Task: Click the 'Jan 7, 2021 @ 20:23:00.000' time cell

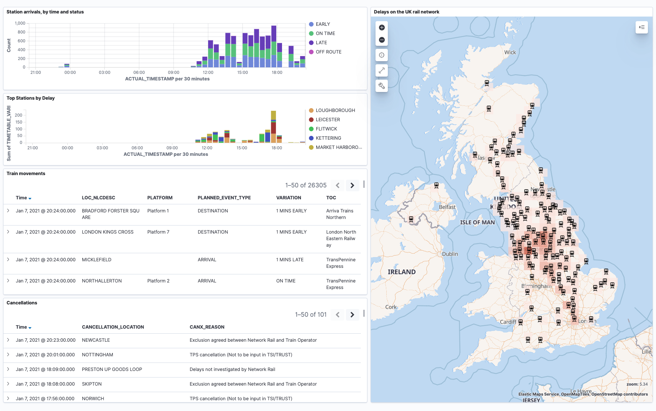Action: point(45,340)
